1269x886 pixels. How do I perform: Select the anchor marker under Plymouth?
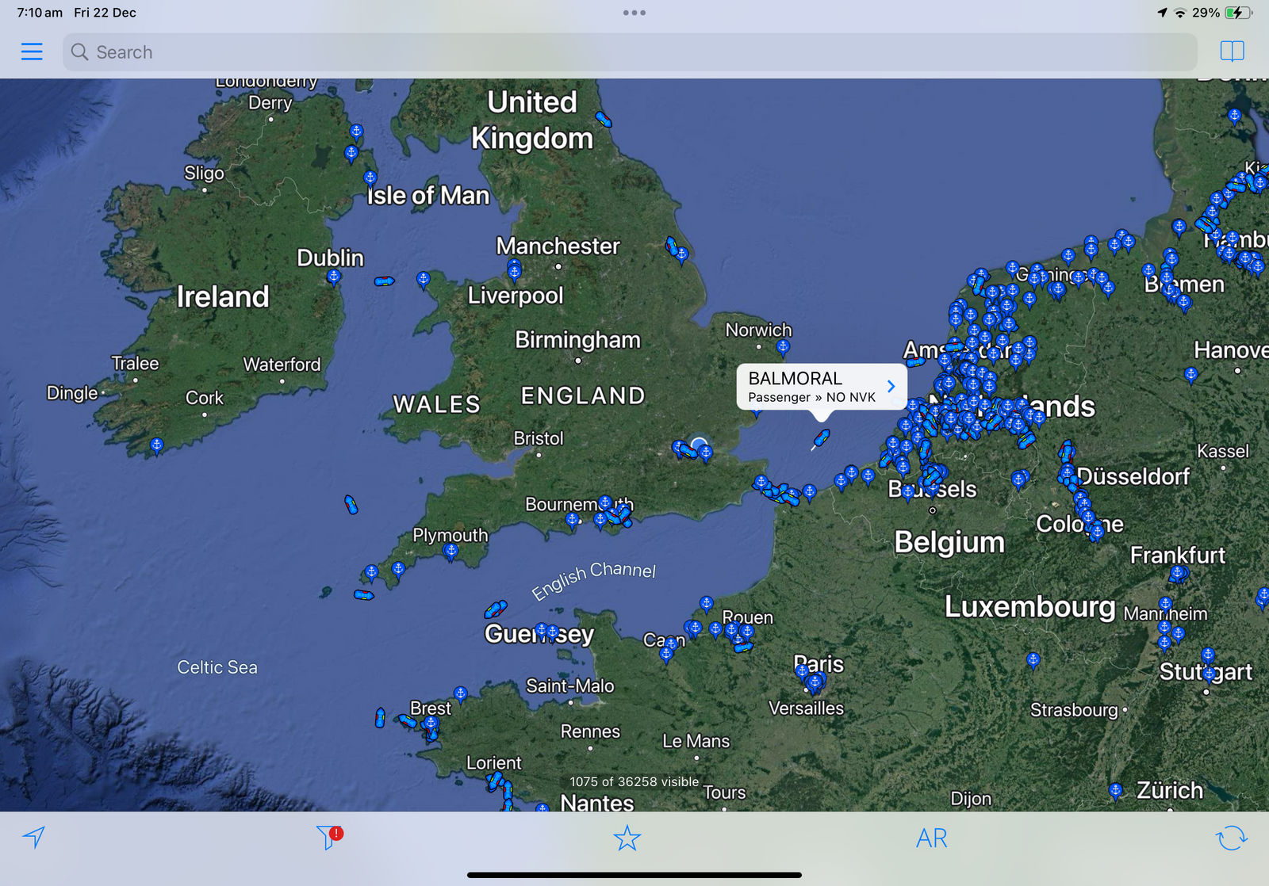[451, 551]
